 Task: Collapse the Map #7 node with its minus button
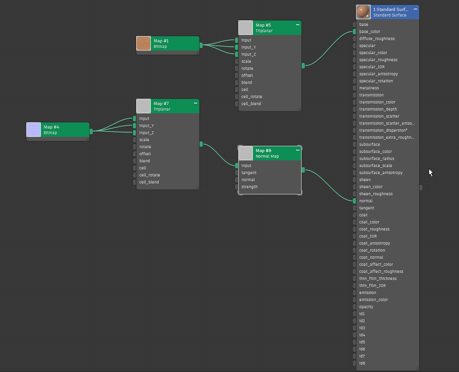[x=195, y=103]
